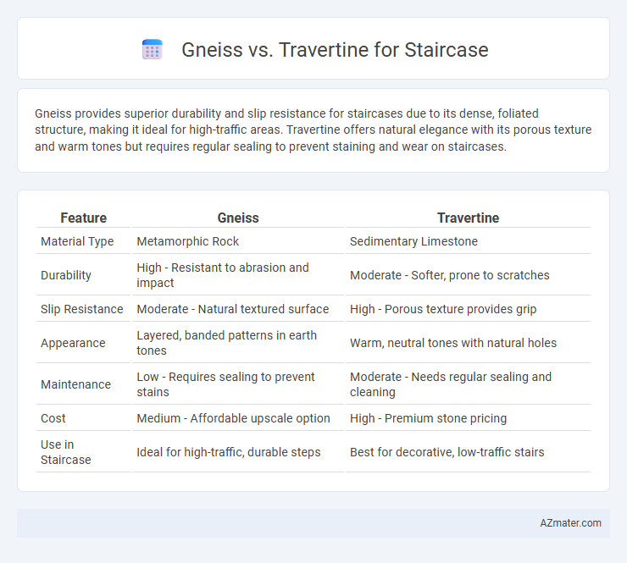Click the summary paragraph about Gneiss durability

(313, 130)
